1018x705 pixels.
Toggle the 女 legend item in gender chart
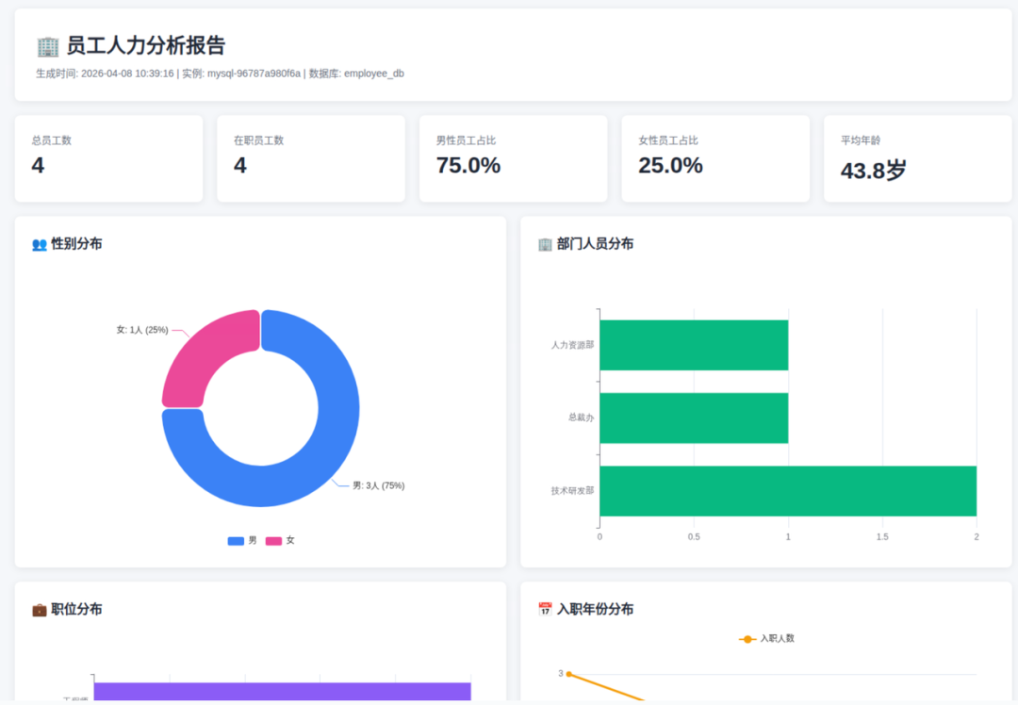click(280, 541)
